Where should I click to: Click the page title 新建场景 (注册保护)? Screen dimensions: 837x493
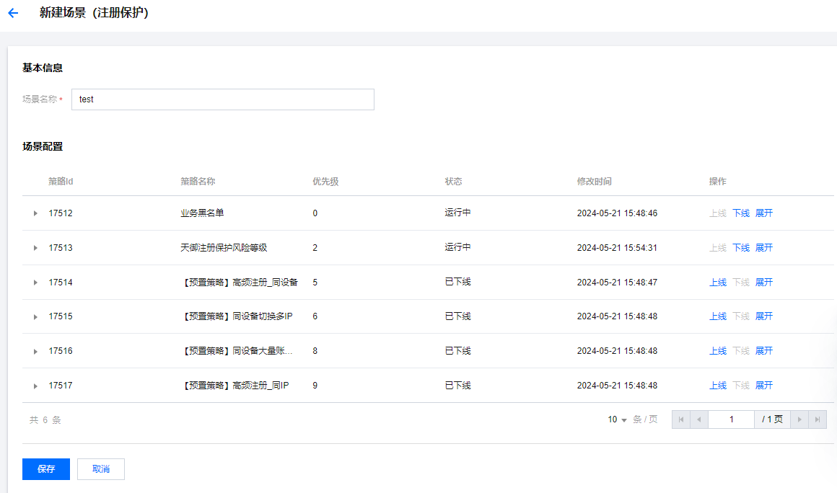point(94,13)
